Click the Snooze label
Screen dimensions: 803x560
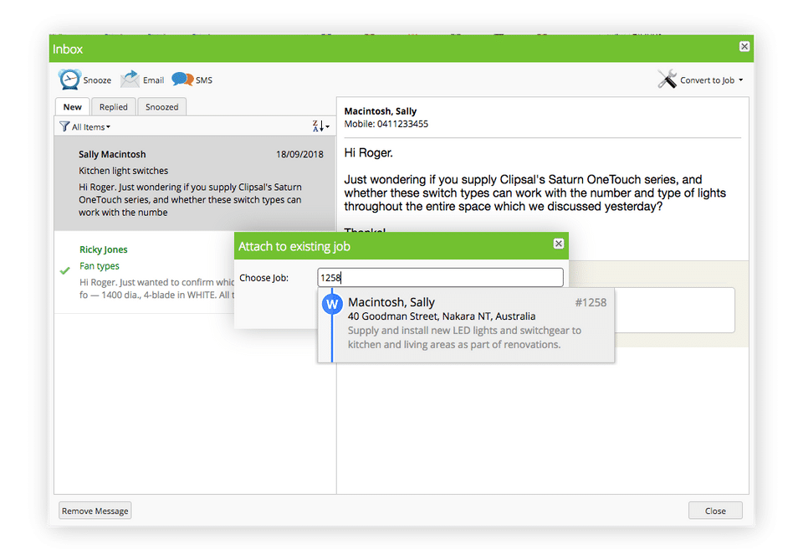[97, 80]
